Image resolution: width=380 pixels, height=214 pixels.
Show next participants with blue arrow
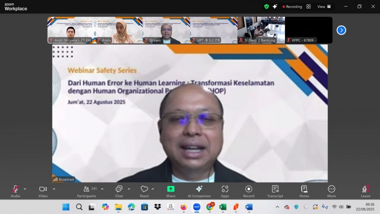pyautogui.click(x=341, y=30)
